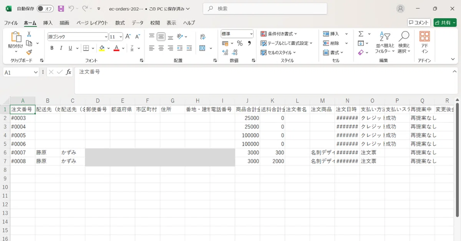461x241 pixels.
Task: Click the increase indent icon
Action: coord(190,48)
